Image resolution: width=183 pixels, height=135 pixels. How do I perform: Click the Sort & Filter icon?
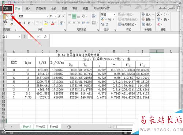pyautogui.click(x=165, y=14)
